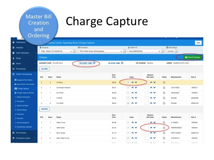Click Used field for 8.5 Blue
Viewport: 214px width, 160px height.
click(x=128, y=82)
